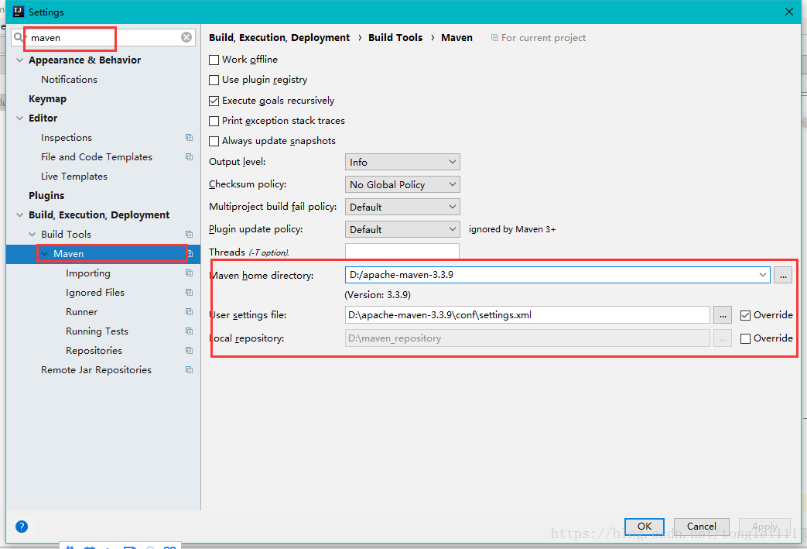Screen dimensions: 807x549
Task: Open the Output level dropdown
Action: point(402,162)
